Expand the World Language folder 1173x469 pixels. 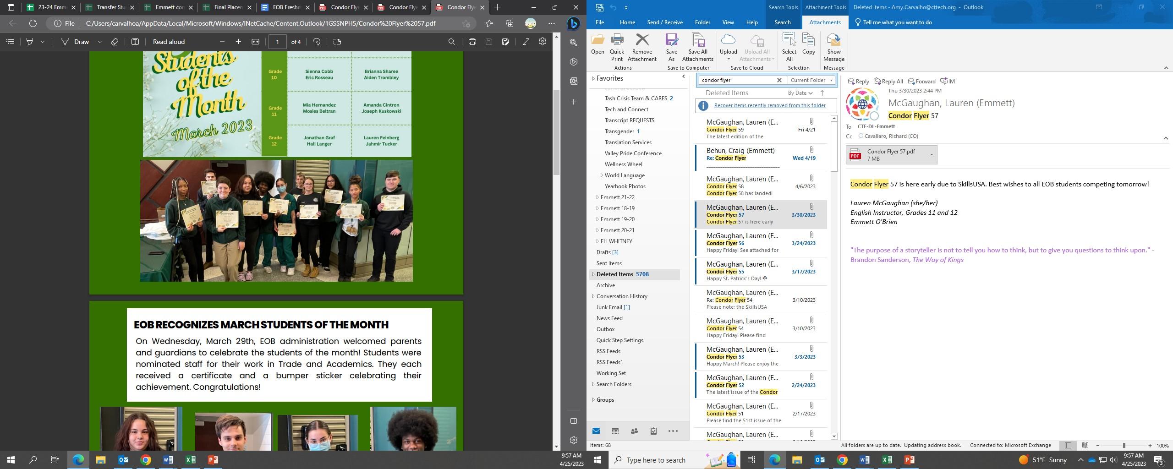pyautogui.click(x=602, y=175)
